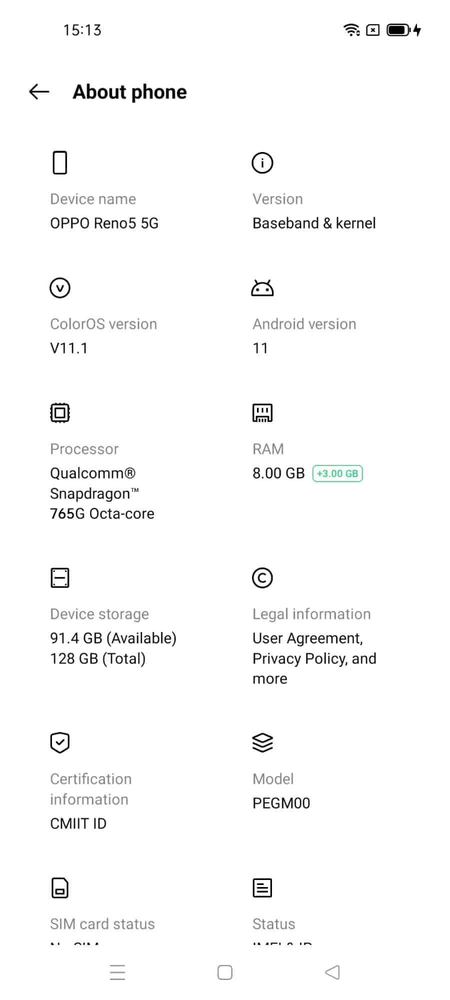This screenshot has width=450, height=1000.
Task: Tap the RAM memory icon
Action: [262, 413]
